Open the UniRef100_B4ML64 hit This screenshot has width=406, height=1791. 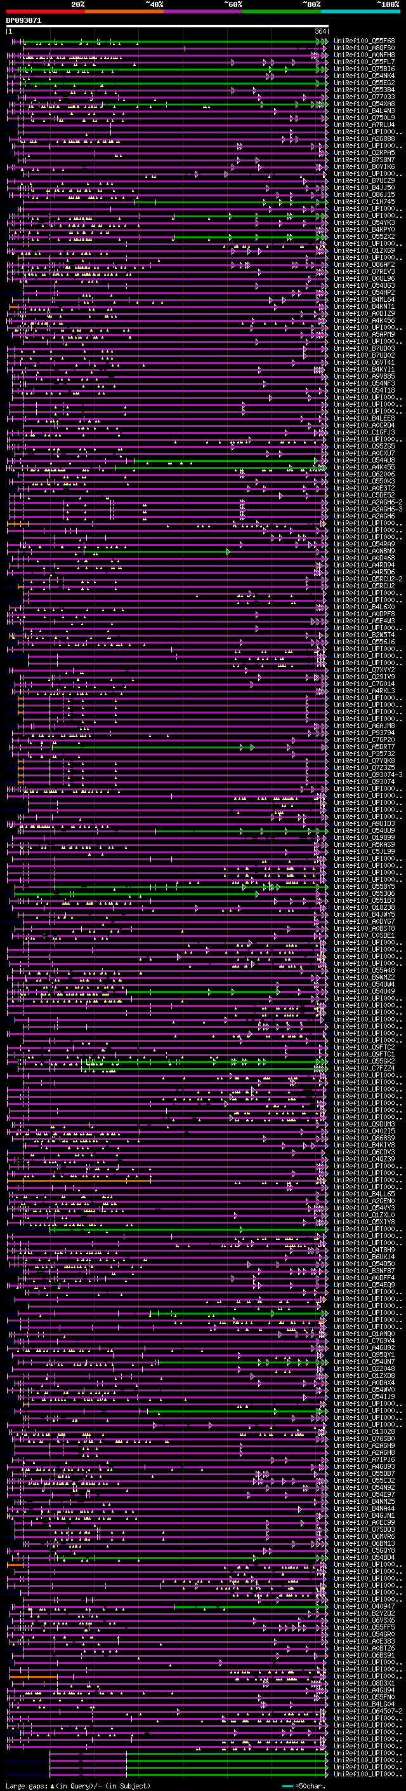point(363,300)
